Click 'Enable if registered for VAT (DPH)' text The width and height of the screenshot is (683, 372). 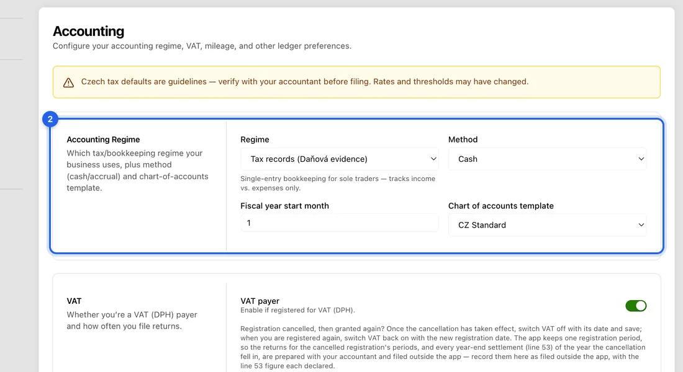[x=297, y=310]
